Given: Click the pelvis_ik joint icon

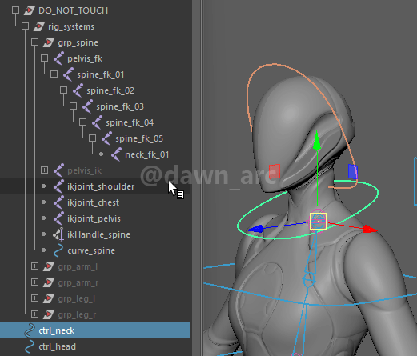Looking at the screenshot, I should 58,170.
